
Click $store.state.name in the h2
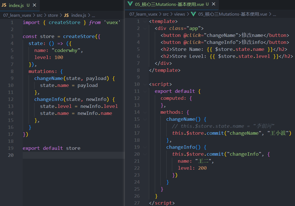(x=240, y=49)
